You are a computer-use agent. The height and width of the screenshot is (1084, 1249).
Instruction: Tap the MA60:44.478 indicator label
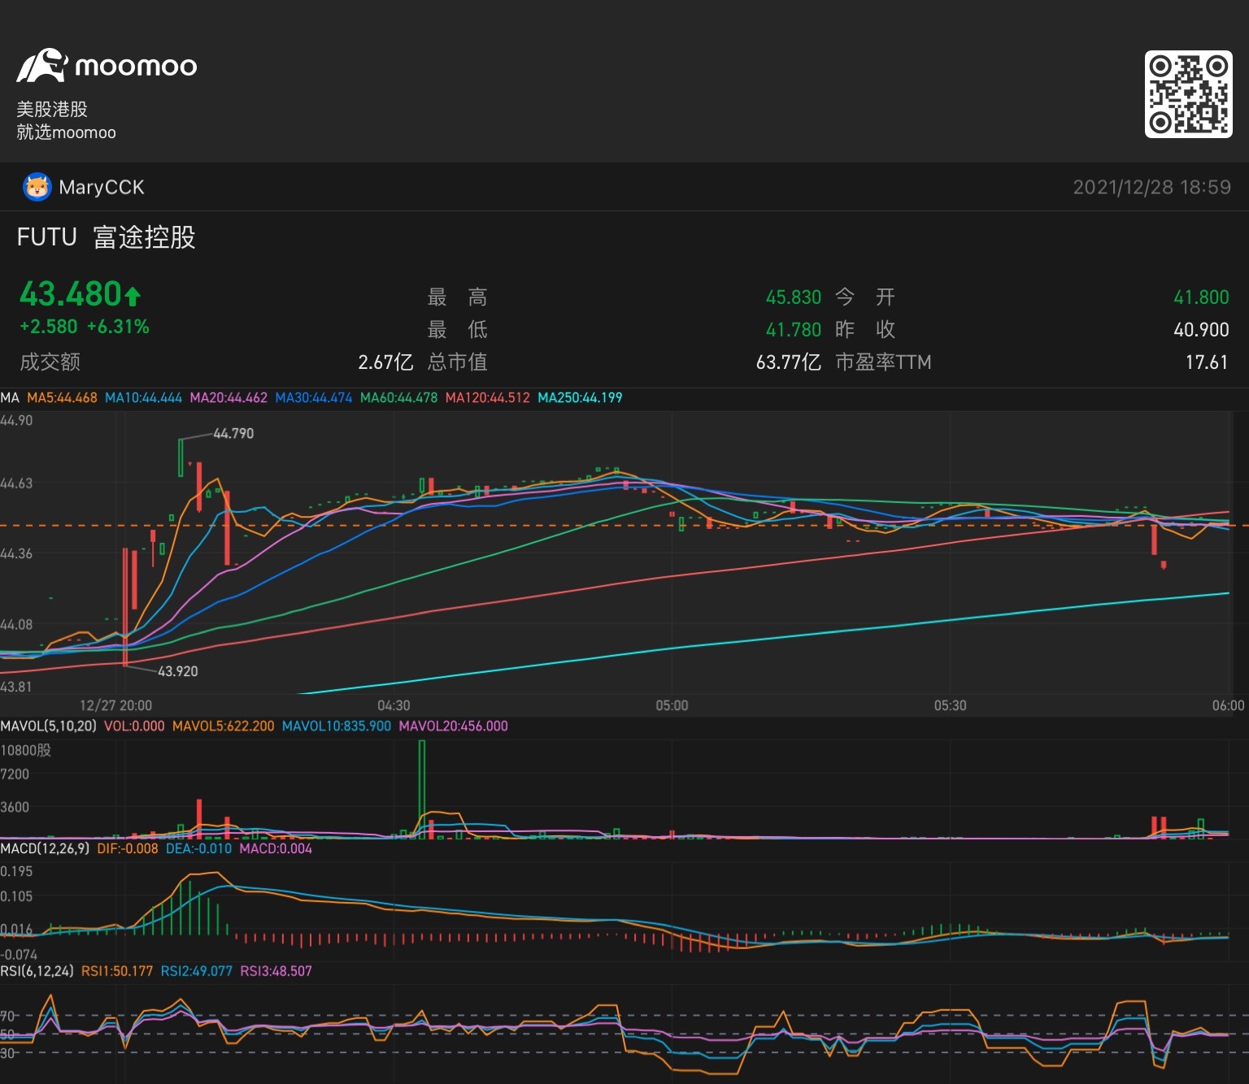pos(398,398)
